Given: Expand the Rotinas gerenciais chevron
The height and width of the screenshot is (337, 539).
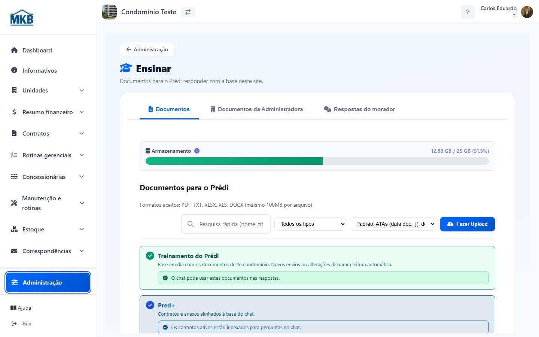Looking at the screenshot, I should pyautogui.click(x=82, y=155).
